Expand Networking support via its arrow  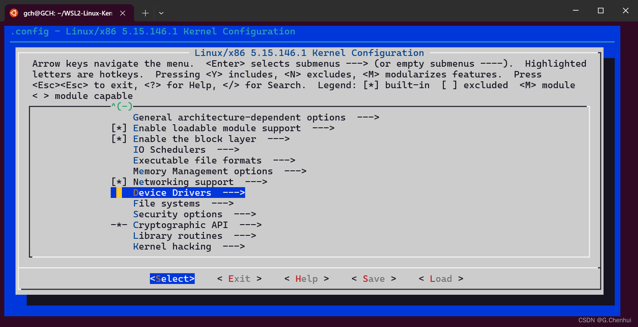(x=256, y=182)
